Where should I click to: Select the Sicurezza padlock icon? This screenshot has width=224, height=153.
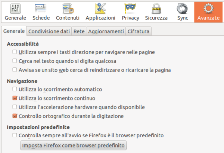(156, 8)
